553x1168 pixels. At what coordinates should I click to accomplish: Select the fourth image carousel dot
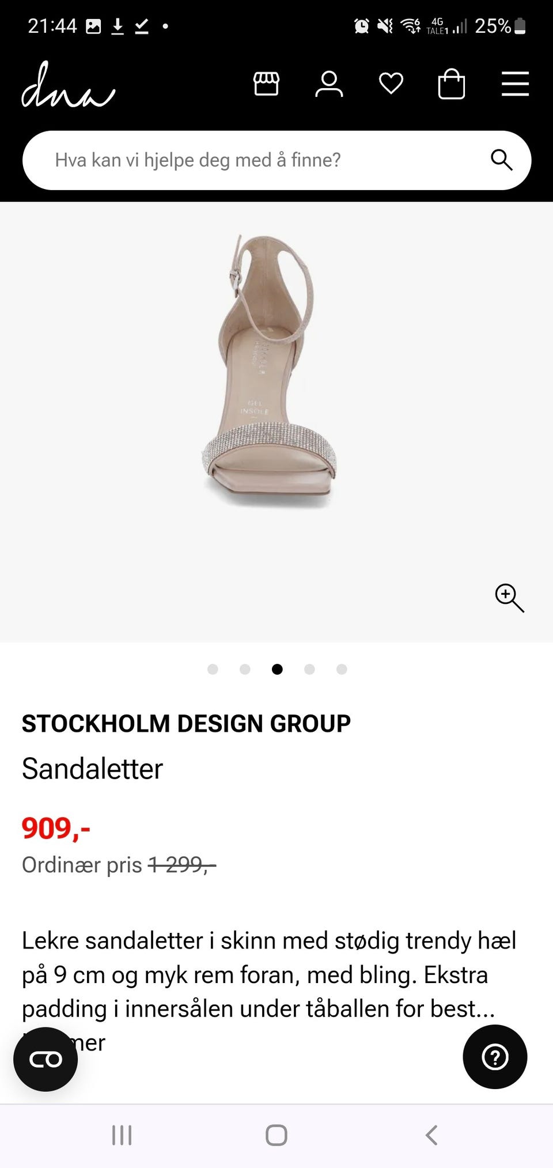click(x=309, y=669)
